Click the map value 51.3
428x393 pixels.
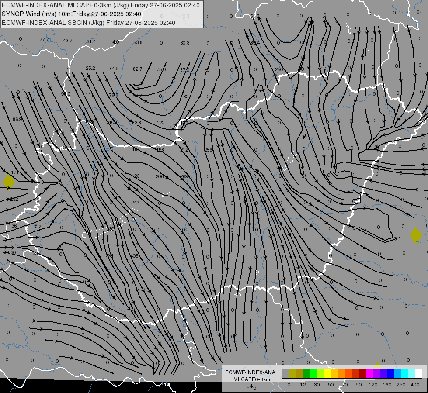point(255,16)
